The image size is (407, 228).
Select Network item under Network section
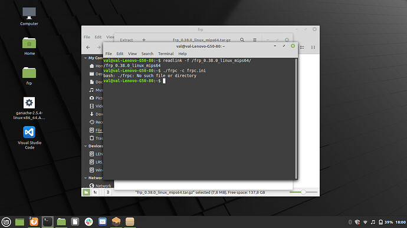click(100, 186)
